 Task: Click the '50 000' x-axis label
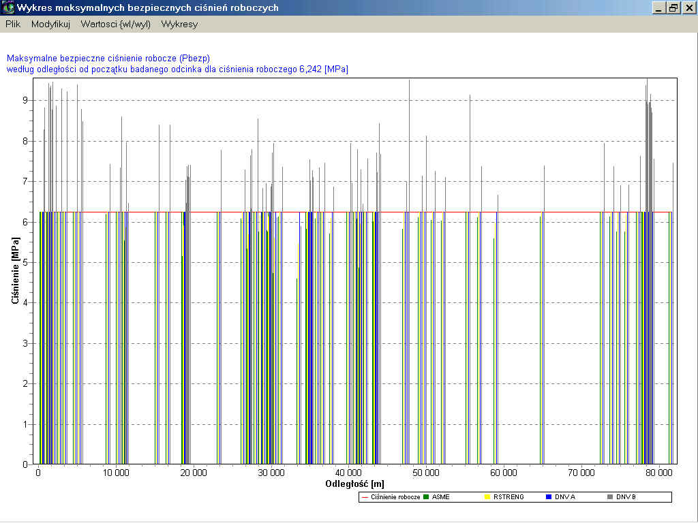point(426,473)
